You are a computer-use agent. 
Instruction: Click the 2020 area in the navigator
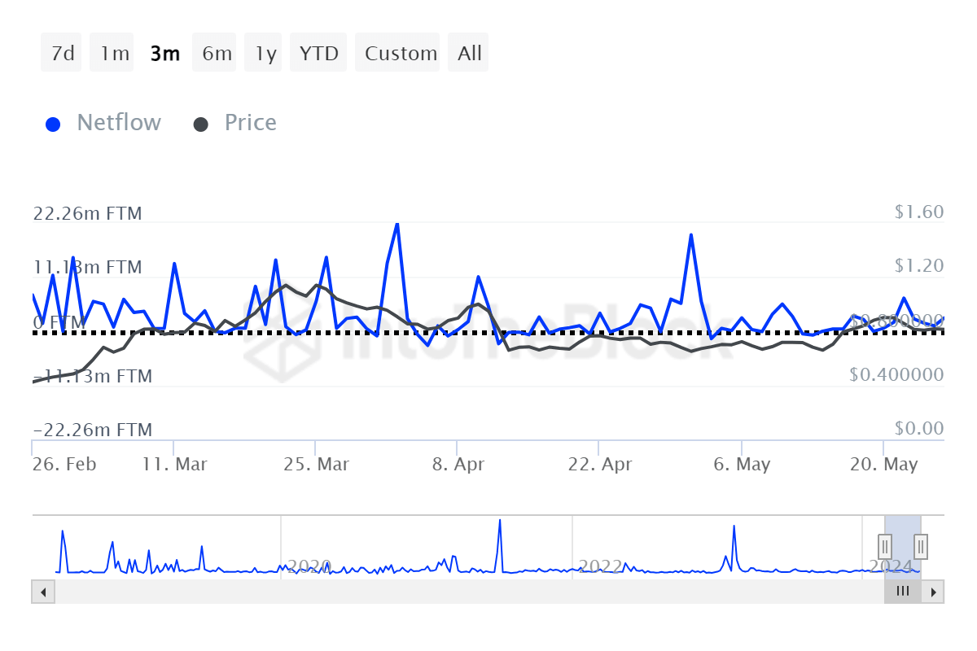309,566
